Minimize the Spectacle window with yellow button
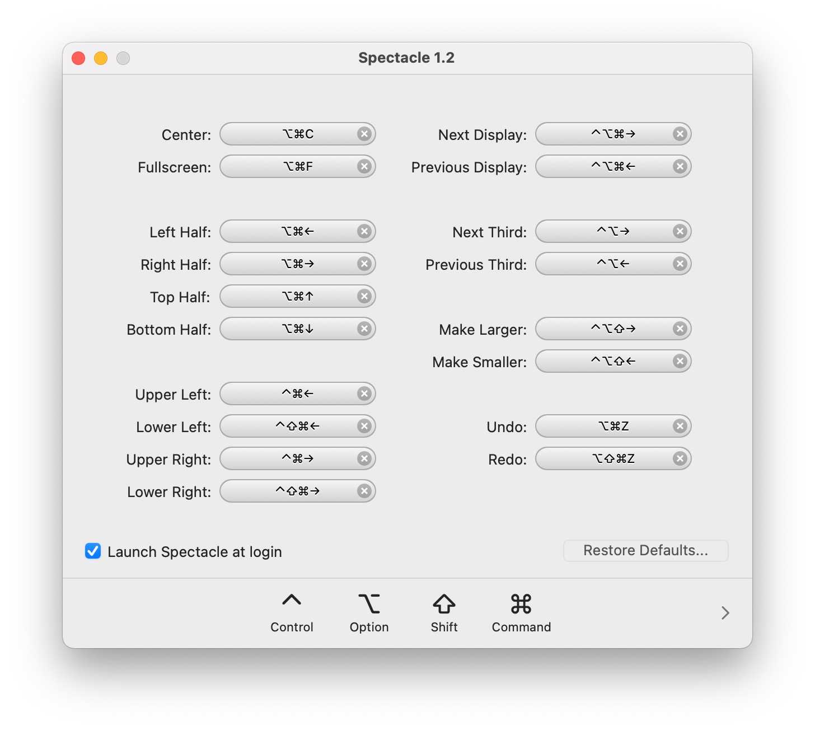 pos(101,58)
